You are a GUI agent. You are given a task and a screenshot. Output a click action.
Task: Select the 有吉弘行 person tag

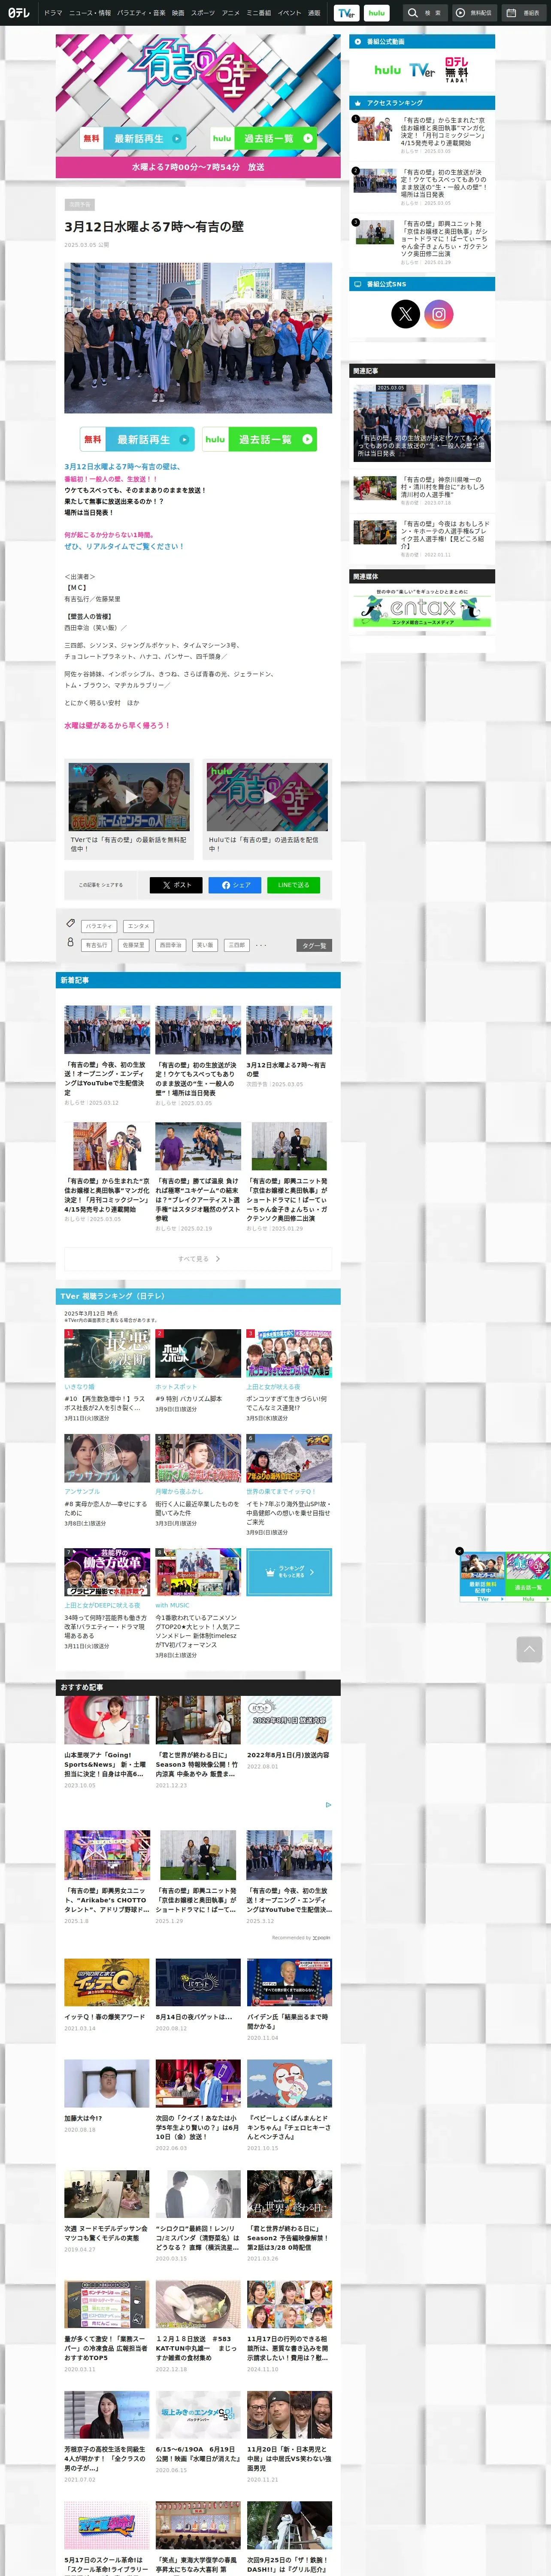[96, 945]
